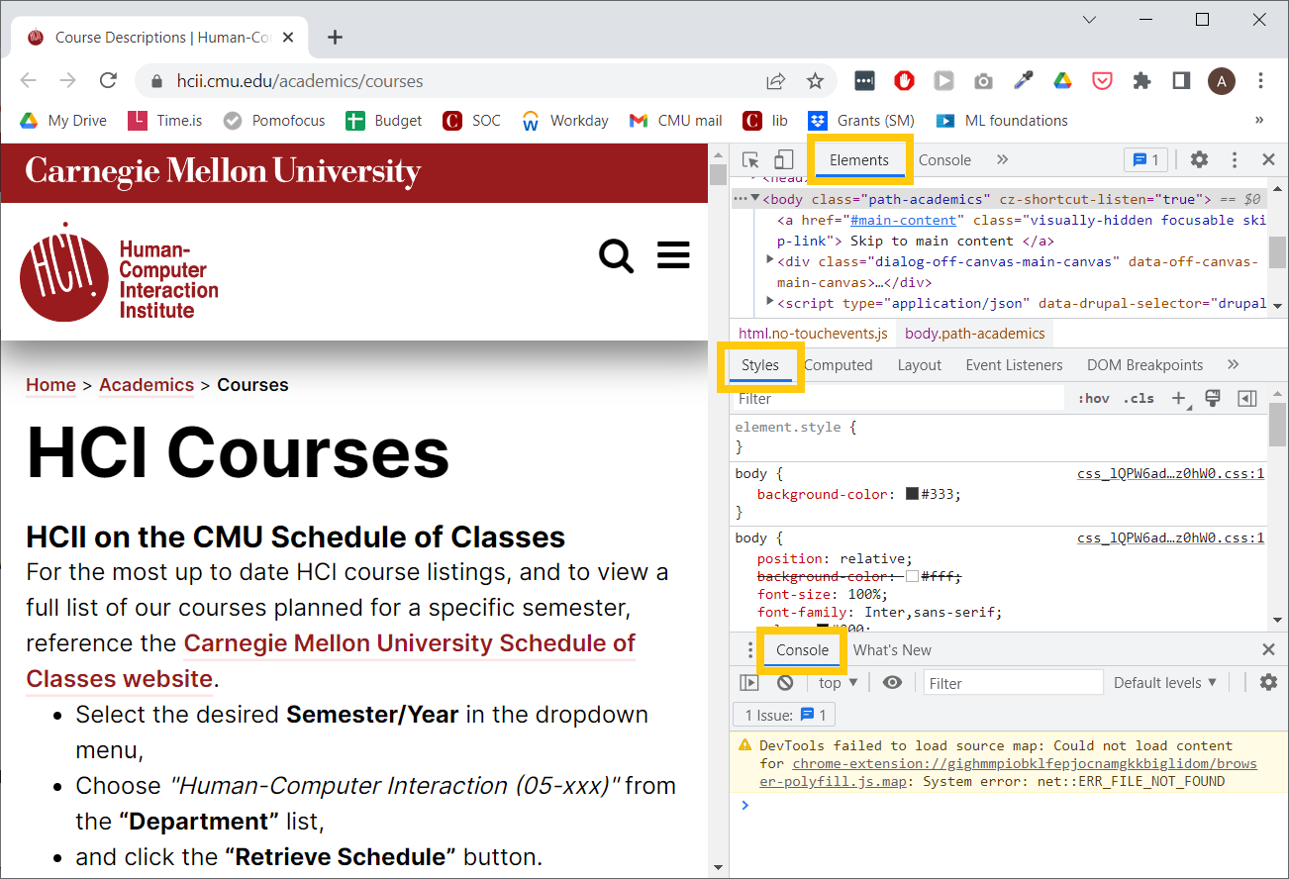Show more DevTools tabs chevron
The height and width of the screenshot is (879, 1289).
[1002, 159]
